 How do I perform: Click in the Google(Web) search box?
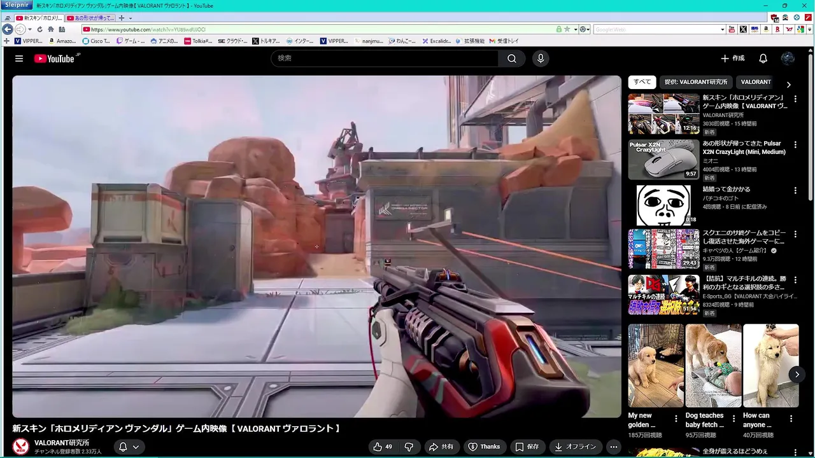click(x=656, y=29)
